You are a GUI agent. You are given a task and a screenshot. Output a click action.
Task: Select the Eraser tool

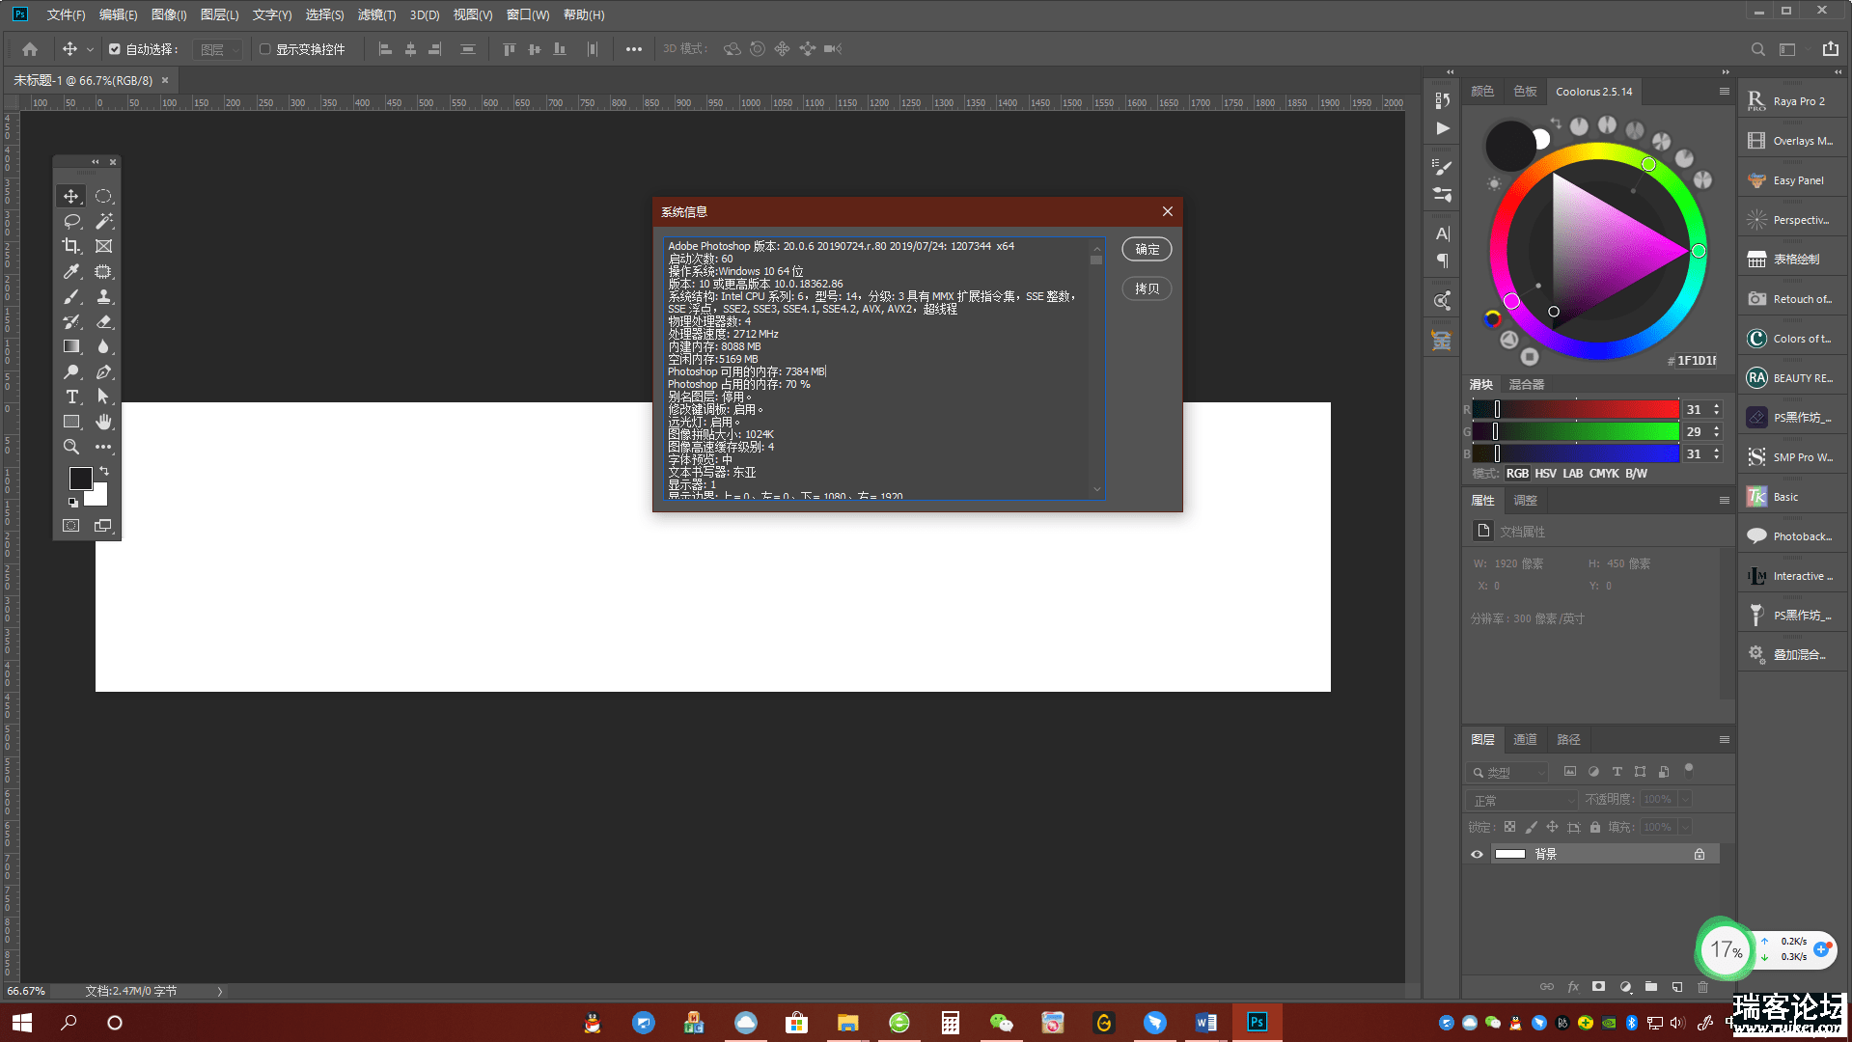coord(103,321)
